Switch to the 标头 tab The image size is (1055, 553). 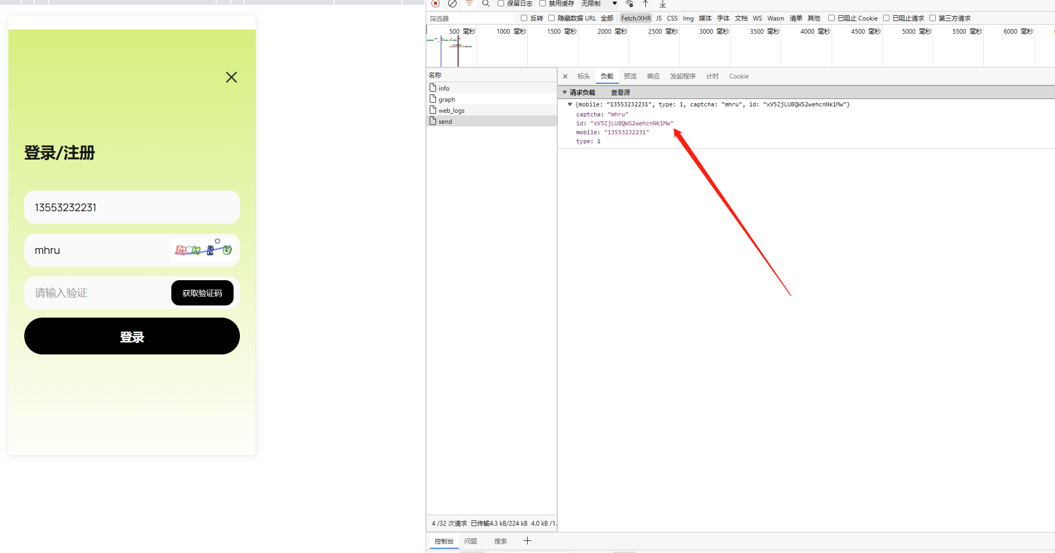[x=584, y=76]
